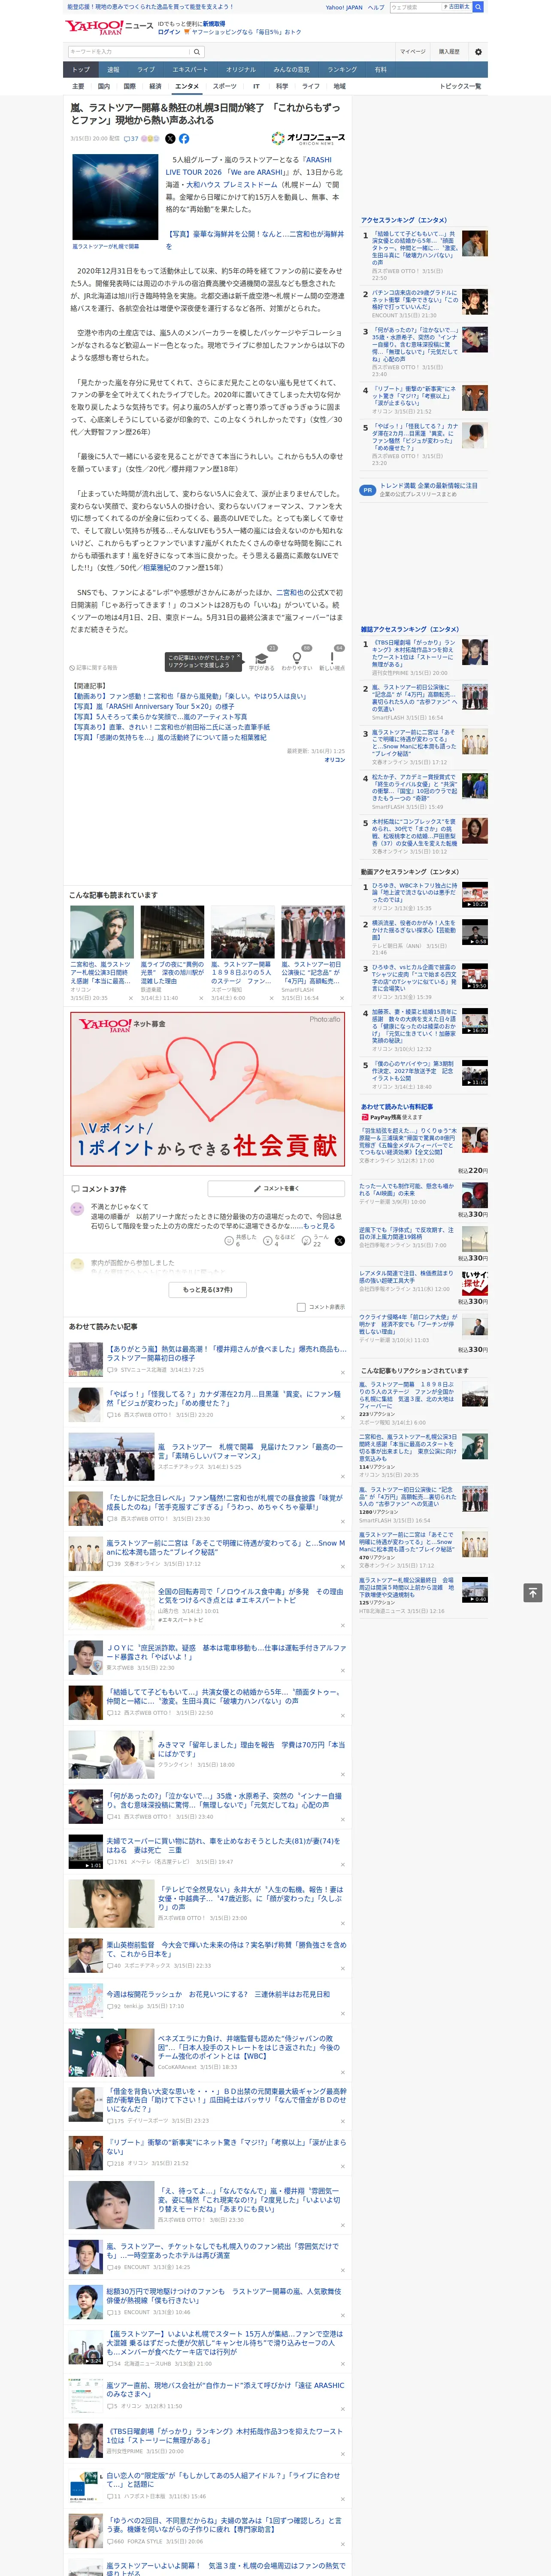Open マイページ link

(x=412, y=52)
